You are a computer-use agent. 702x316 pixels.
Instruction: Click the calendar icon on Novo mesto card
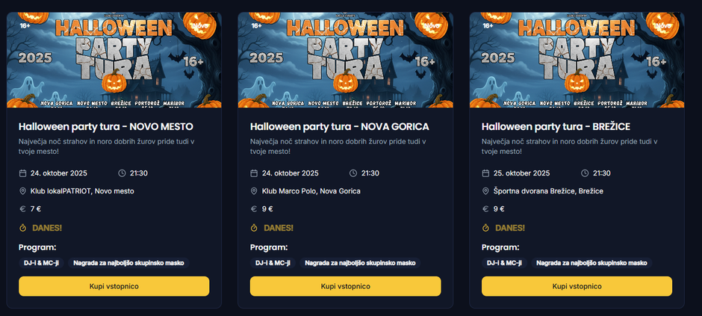(x=22, y=173)
